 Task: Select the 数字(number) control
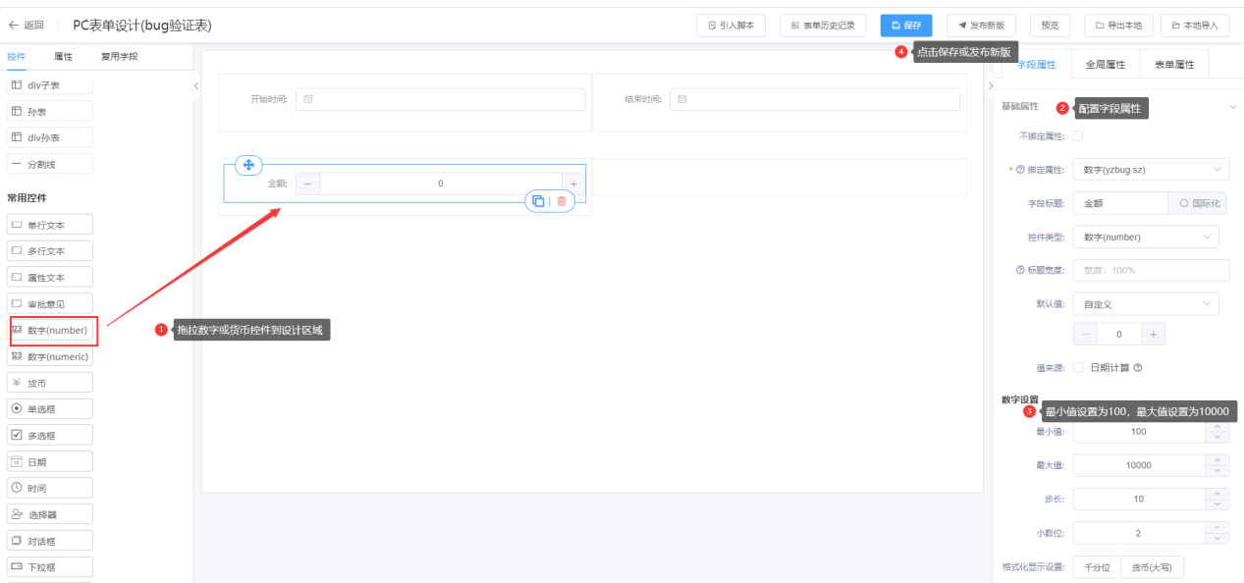50,330
